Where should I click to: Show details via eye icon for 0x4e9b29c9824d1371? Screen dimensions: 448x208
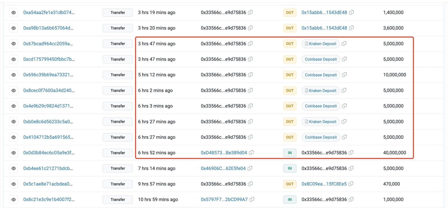(13, 106)
